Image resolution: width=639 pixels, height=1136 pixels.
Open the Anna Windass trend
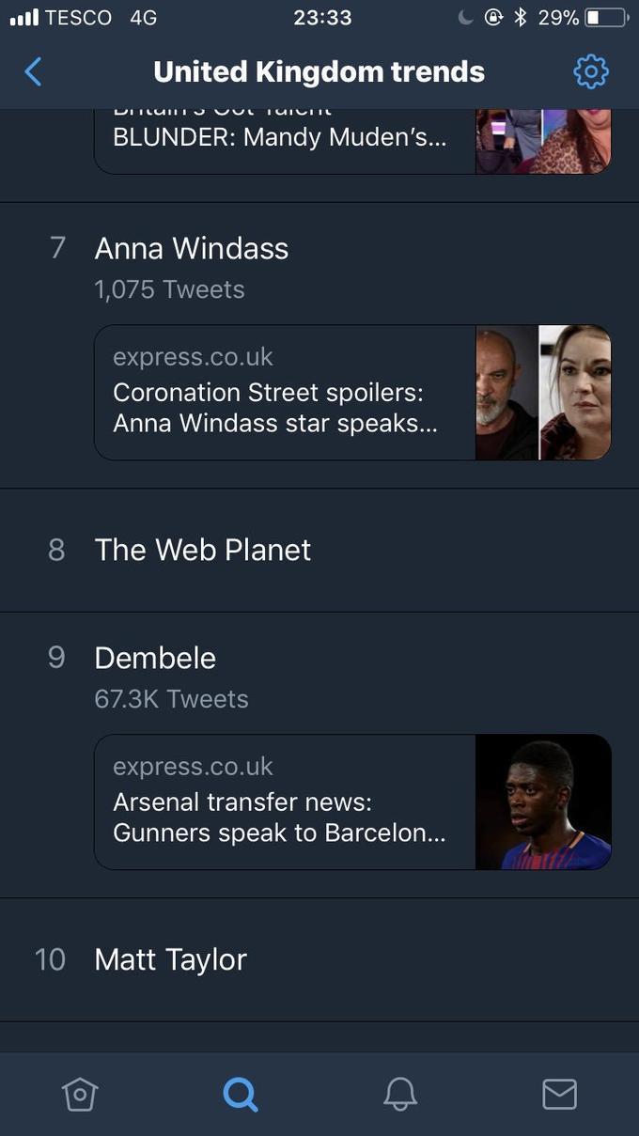(191, 248)
